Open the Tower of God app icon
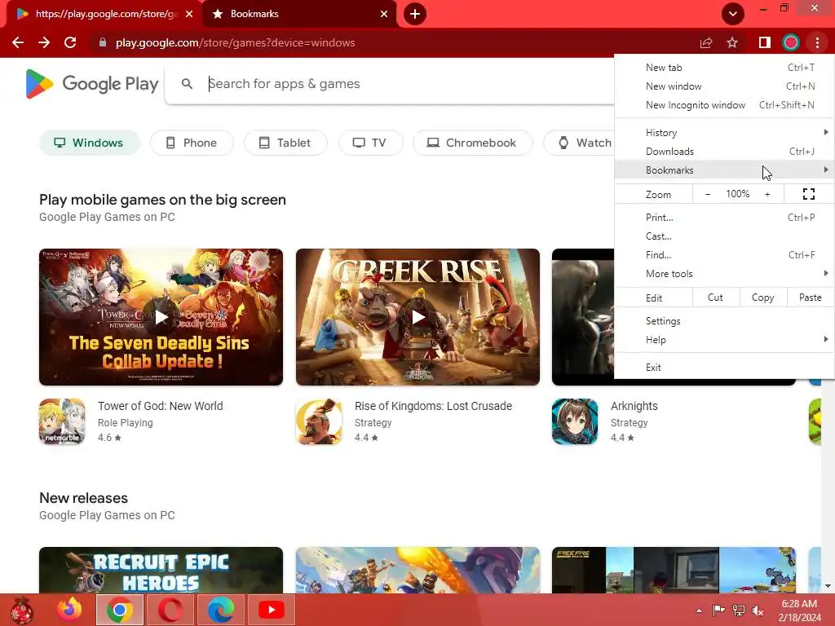The image size is (835, 626). 62,421
